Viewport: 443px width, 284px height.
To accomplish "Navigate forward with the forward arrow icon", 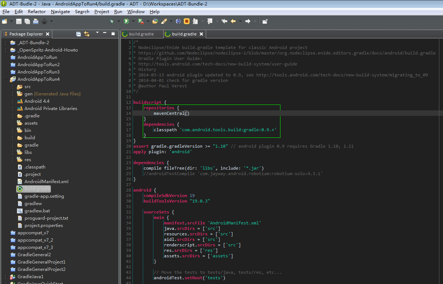I will coord(247,21).
